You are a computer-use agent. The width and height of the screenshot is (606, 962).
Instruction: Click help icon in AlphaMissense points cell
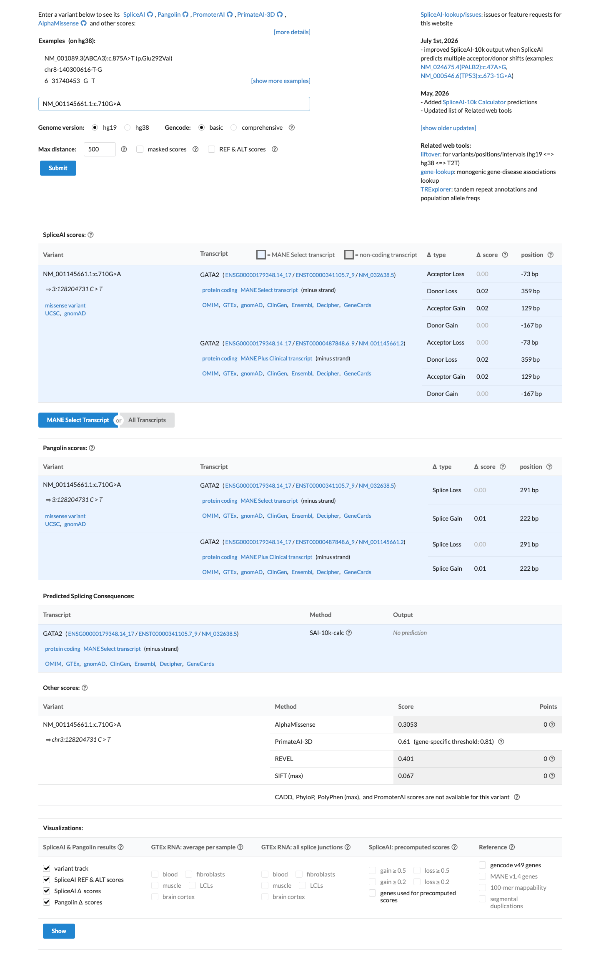point(552,725)
